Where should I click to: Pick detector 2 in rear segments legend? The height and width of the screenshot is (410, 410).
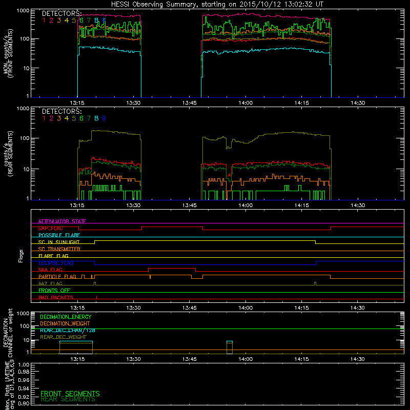coord(52,118)
